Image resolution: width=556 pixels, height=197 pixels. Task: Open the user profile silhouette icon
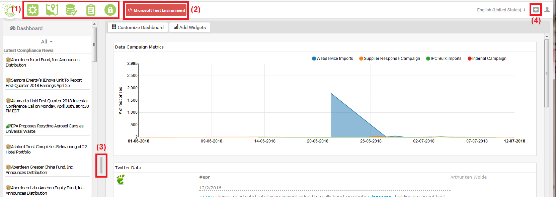coord(547,10)
